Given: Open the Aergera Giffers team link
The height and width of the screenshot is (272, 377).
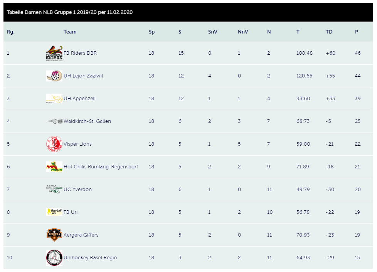Looking at the screenshot, I should [x=81, y=235].
